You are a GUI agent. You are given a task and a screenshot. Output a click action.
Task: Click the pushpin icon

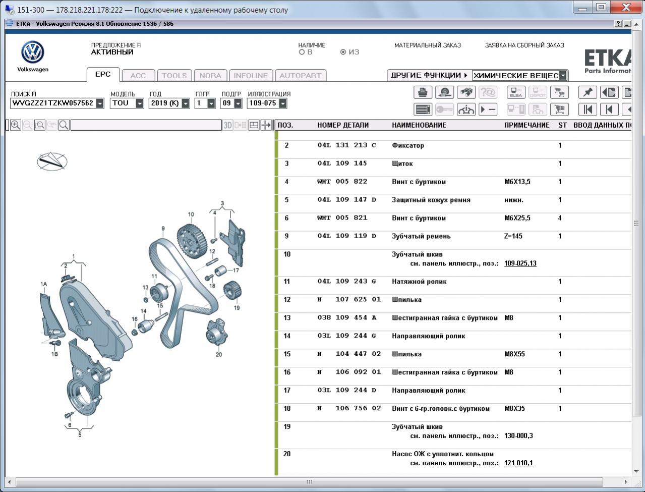click(x=588, y=92)
